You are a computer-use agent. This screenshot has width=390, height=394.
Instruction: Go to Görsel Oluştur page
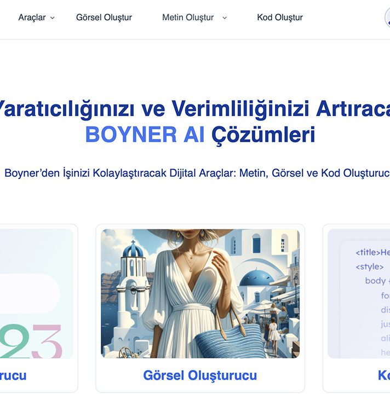(104, 18)
